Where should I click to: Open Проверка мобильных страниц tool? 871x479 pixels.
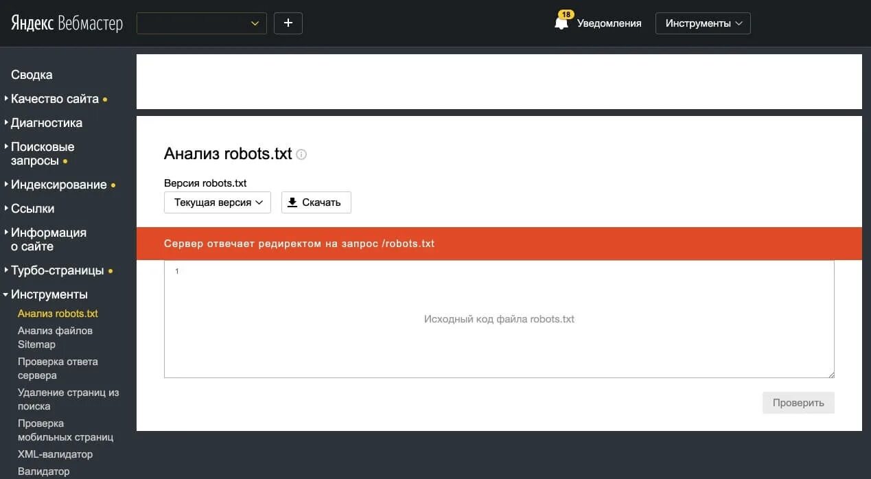pos(65,430)
